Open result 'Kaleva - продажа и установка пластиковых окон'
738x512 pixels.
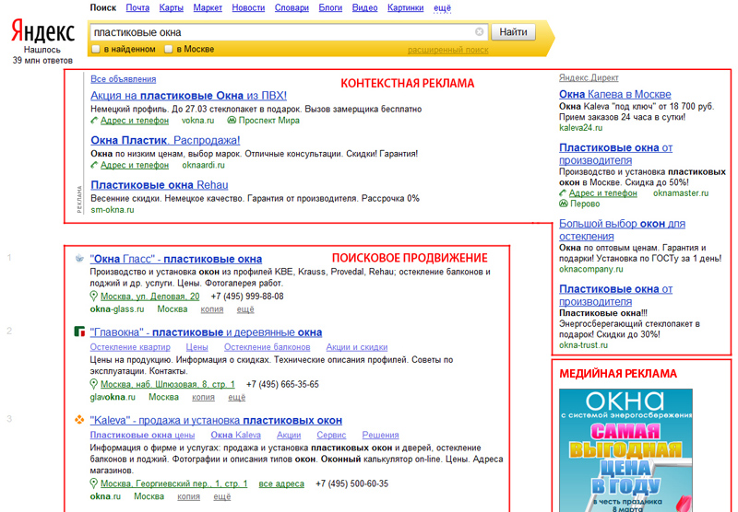216,420
